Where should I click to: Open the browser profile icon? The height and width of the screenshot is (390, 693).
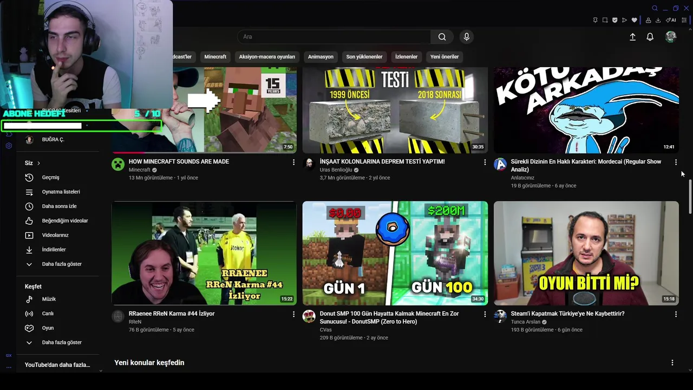point(648,20)
